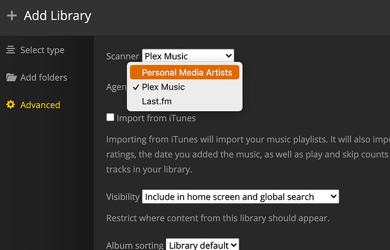Expand the Visibility dropdown
This screenshot has width=390, height=250.
click(241, 196)
